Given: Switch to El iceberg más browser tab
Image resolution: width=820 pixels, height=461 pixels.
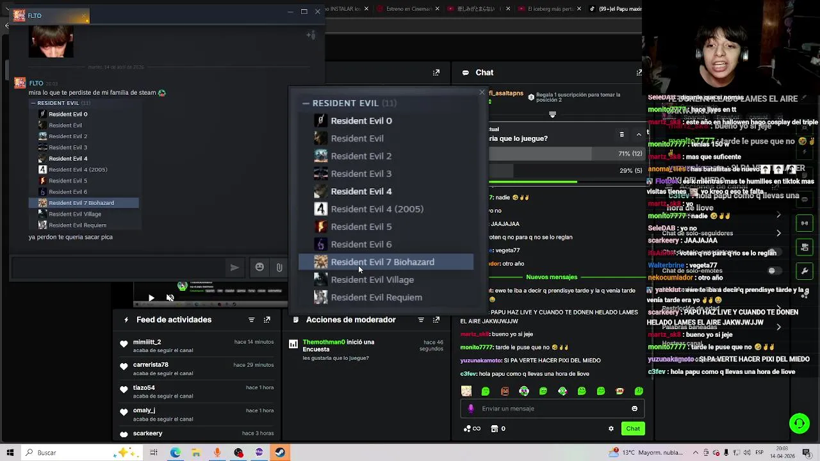Looking at the screenshot, I should pyautogui.click(x=549, y=9).
